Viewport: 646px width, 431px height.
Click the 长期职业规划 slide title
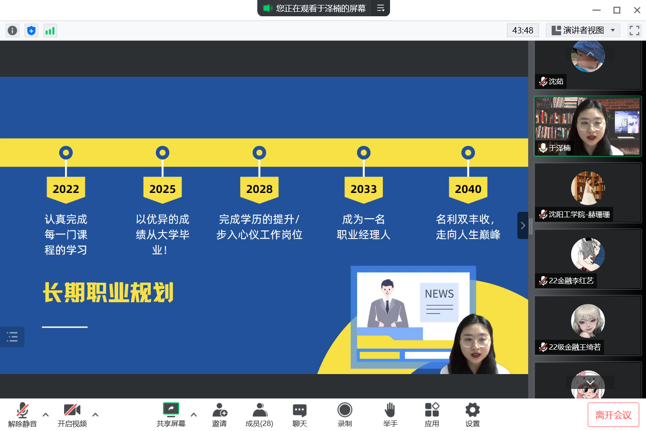108,292
